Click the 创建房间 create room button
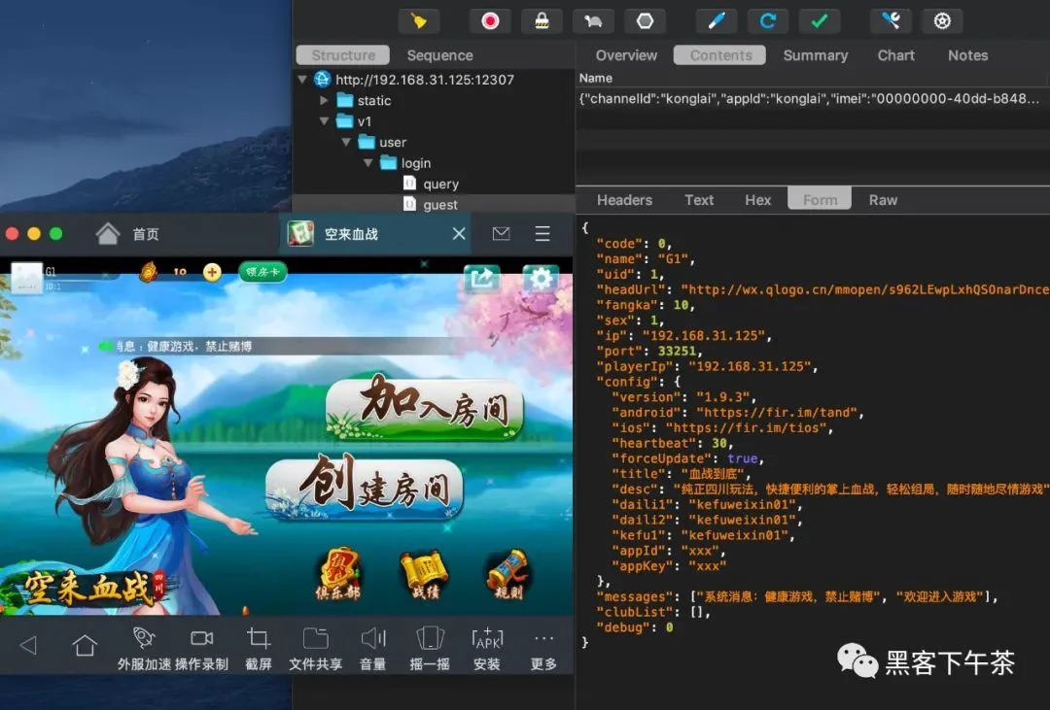1050x710 pixels. (365, 489)
